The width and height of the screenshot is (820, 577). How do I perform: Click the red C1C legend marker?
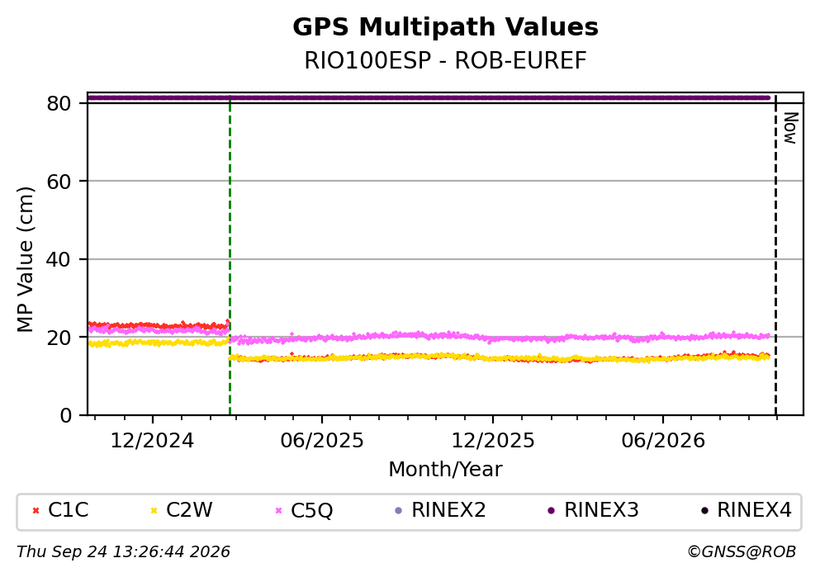click(36, 511)
